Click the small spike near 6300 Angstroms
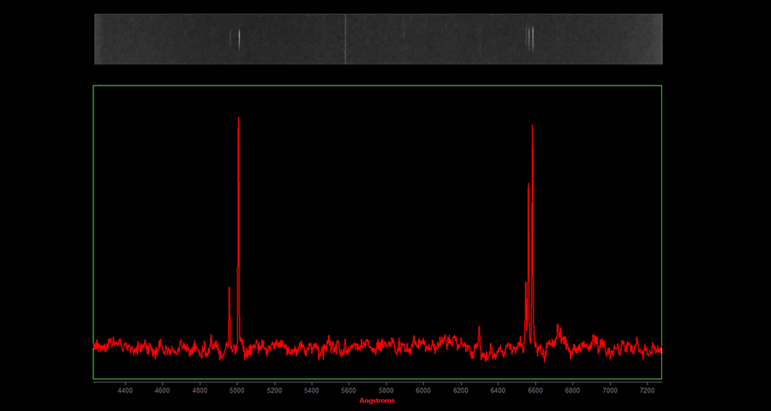The width and height of the screenshot is (771, 411). (x=479, y=328)
